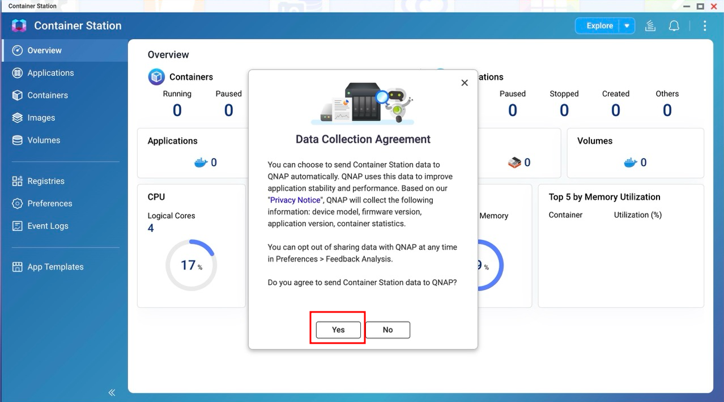Expand the Explore dropdown arrow
The width and height of the screenshot is (724, 402).
pos(627,26)
